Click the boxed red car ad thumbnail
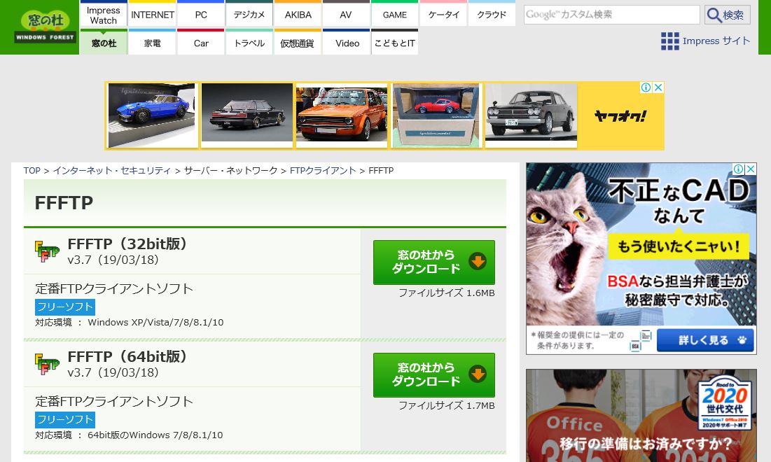 [x=436, y=115]
